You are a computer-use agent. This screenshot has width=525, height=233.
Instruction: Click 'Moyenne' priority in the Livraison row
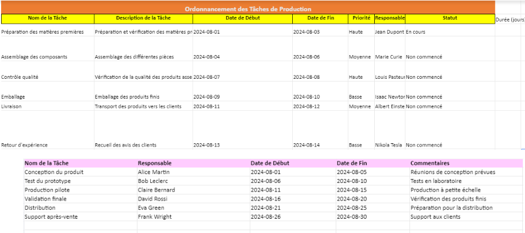pos(361,106)
